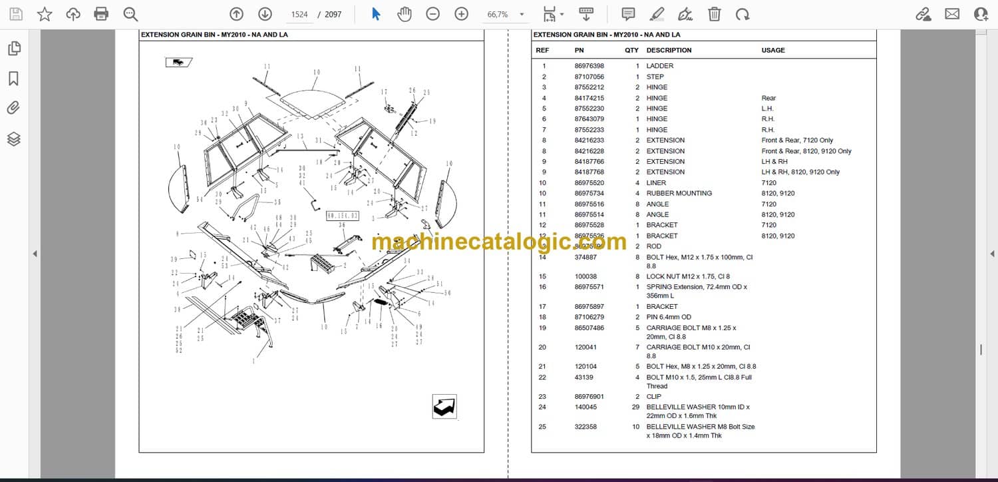Go to the next page

coord(265,14)
